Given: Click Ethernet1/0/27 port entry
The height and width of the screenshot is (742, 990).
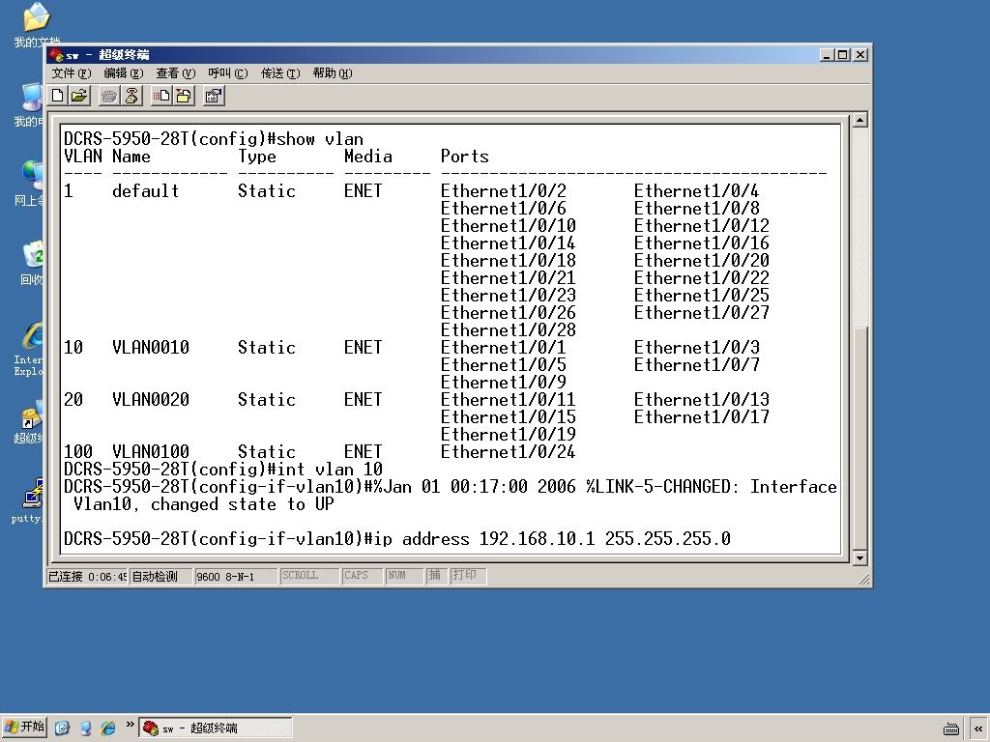Looking at the screenshot, I should point(701,313).
